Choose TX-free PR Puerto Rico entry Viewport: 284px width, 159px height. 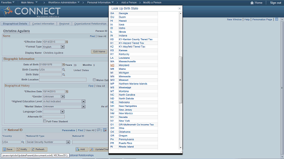tap(112, 143)
